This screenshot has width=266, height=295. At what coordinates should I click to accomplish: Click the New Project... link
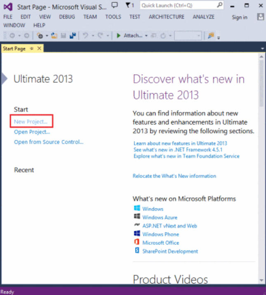(x=30, y=122)
